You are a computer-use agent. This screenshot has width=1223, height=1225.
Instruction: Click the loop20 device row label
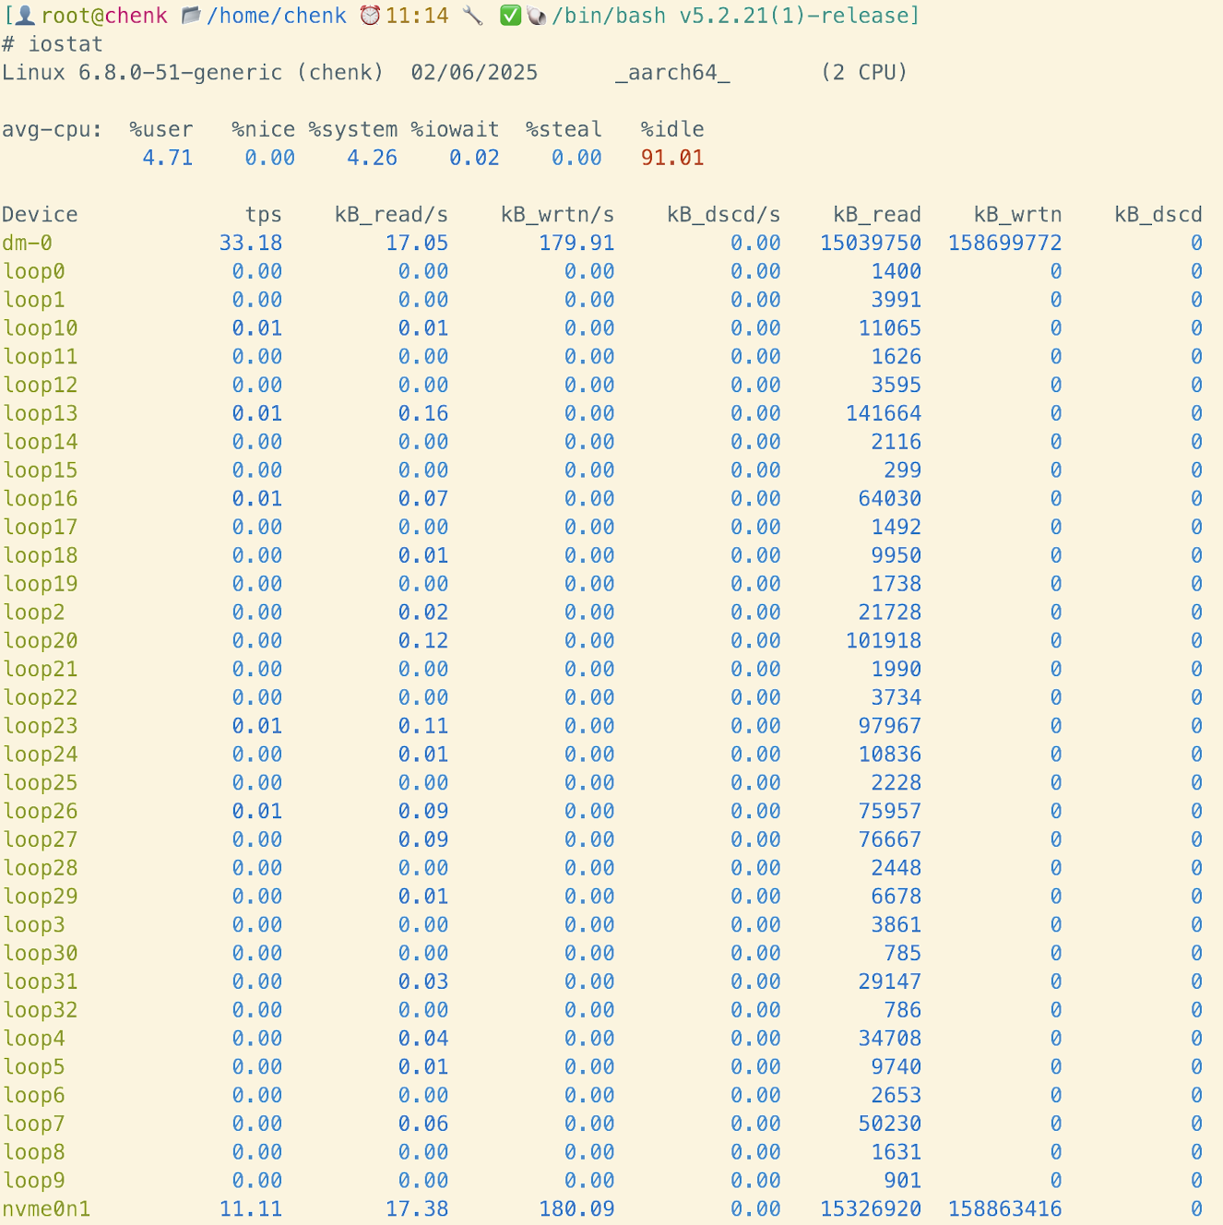pyautogui.click(x=41, y=641)
